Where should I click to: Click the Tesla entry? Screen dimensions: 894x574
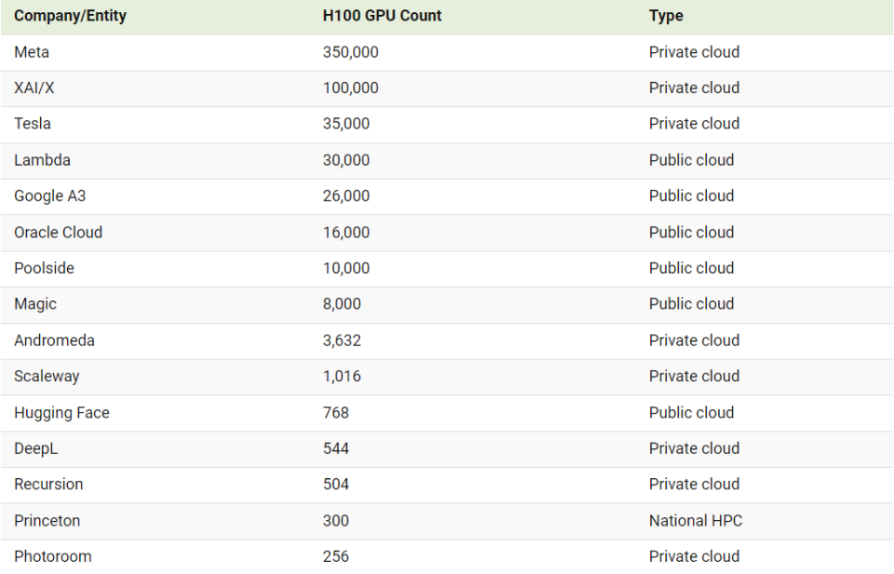33,124
